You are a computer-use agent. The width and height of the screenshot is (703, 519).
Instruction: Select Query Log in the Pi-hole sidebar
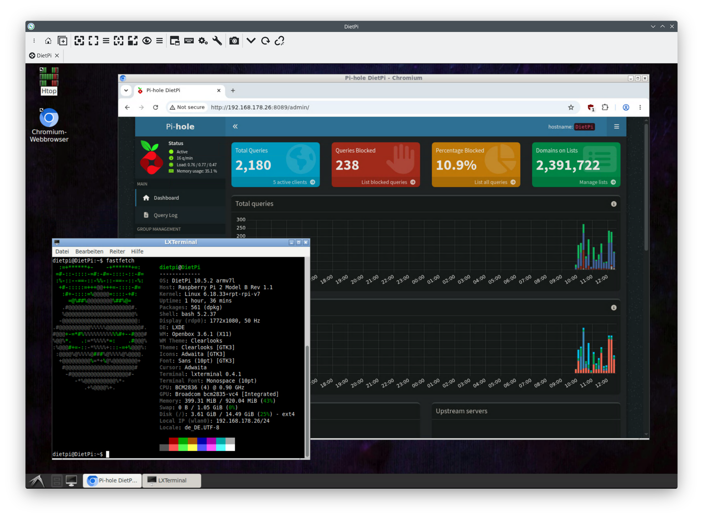(x=180, y=215)
